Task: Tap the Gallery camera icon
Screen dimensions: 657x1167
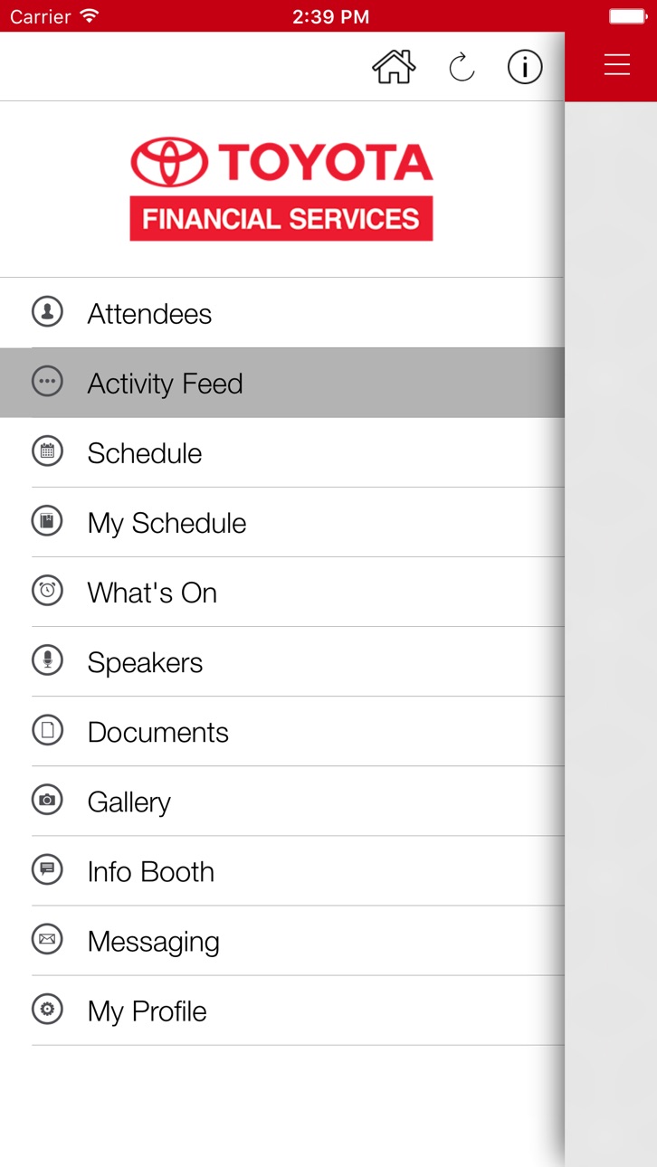Action: tap(47, 800)
